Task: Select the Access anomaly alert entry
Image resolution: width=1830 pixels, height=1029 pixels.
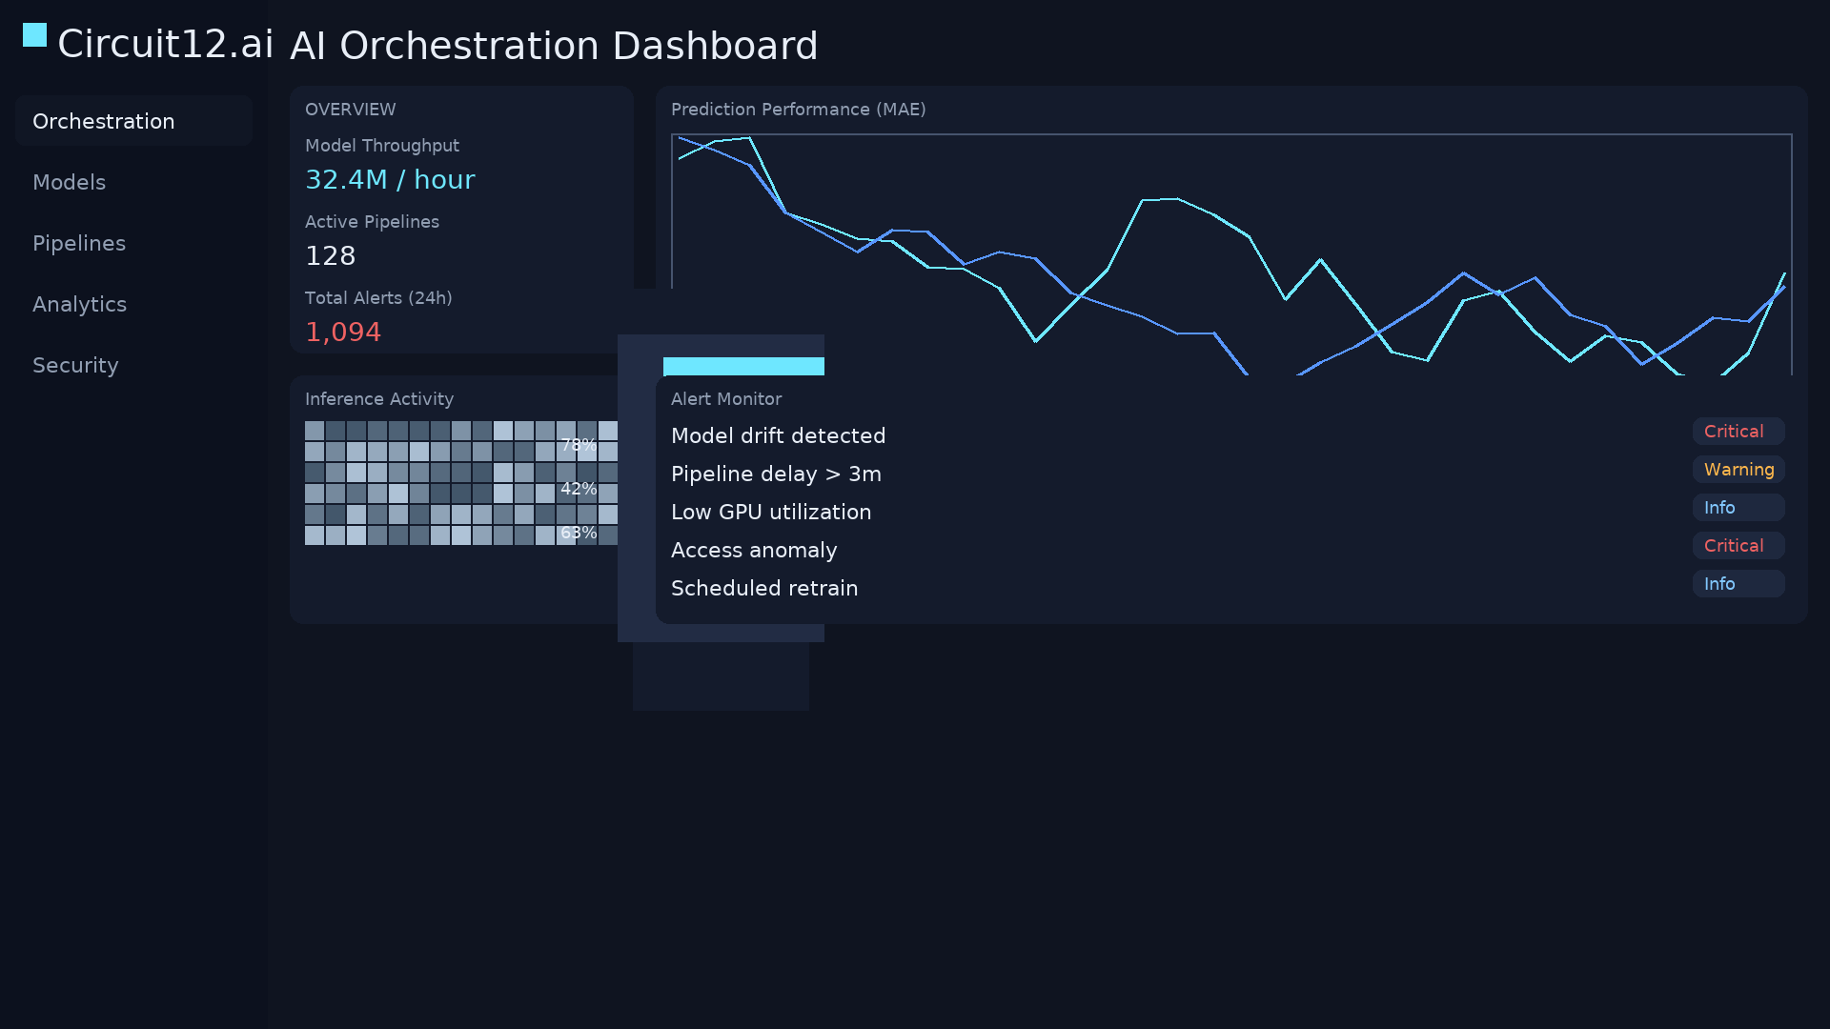Action: [754, 550]
